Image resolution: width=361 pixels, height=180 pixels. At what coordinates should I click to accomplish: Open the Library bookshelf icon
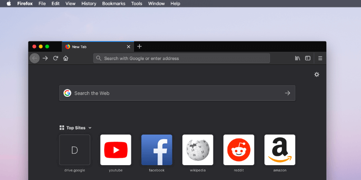(x=297, y=58)
